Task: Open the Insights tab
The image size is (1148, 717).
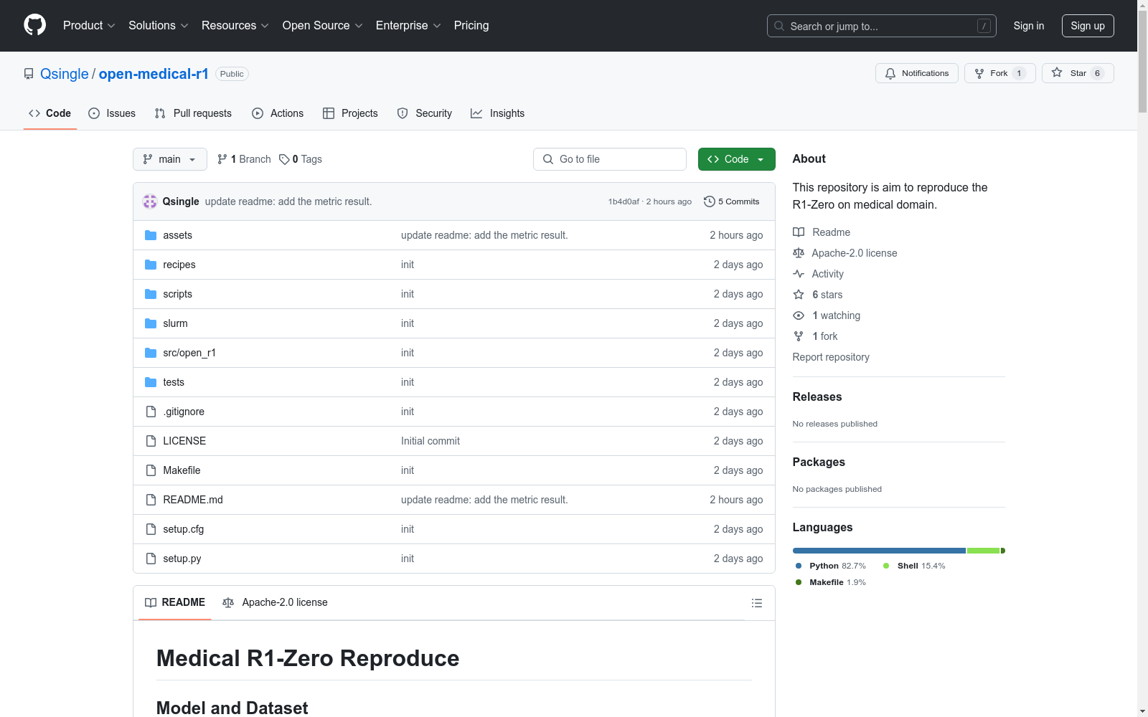Action: [497, 113]
